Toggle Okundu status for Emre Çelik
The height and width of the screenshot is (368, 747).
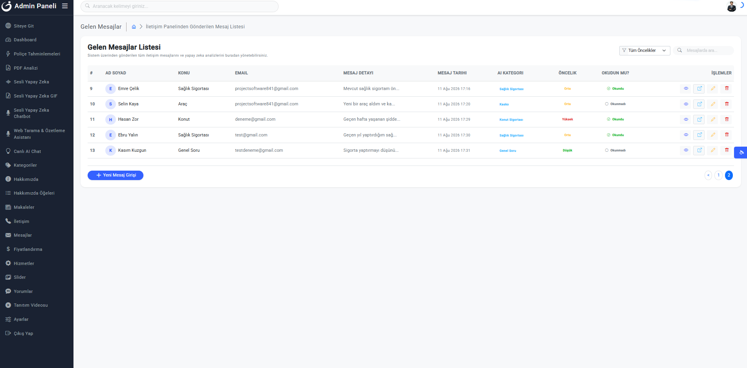click(x=615, y=89)
